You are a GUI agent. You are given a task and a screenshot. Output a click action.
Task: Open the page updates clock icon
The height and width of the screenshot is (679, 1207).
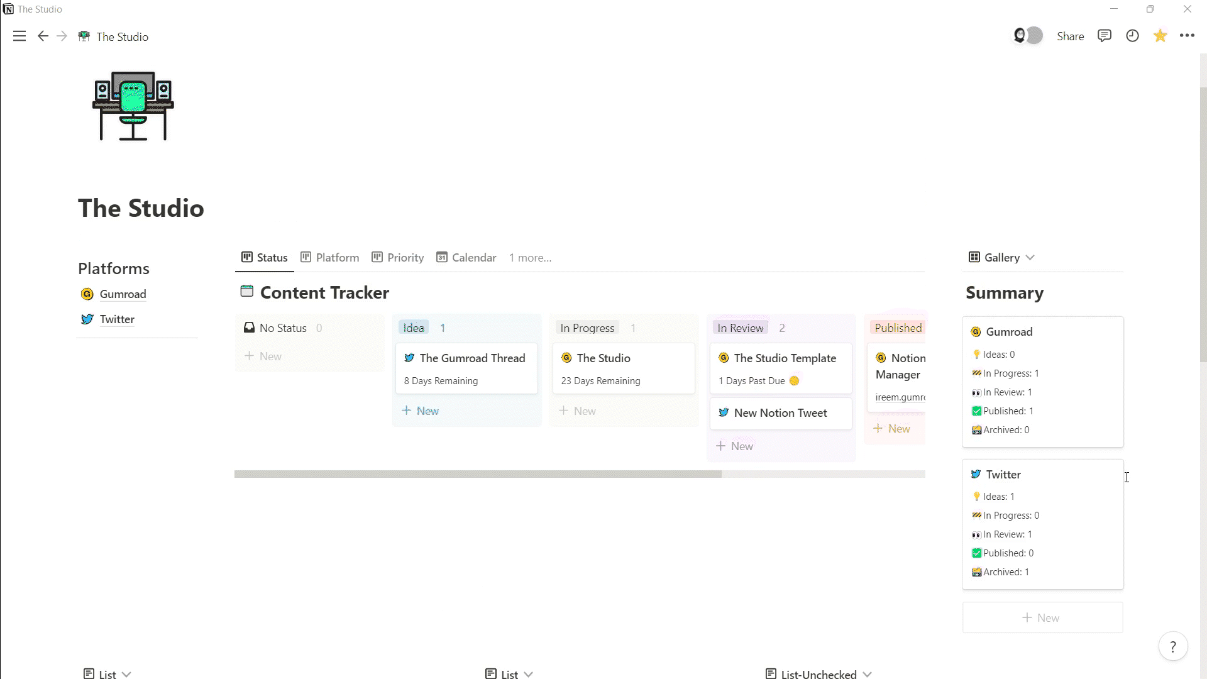[1132, 36]
